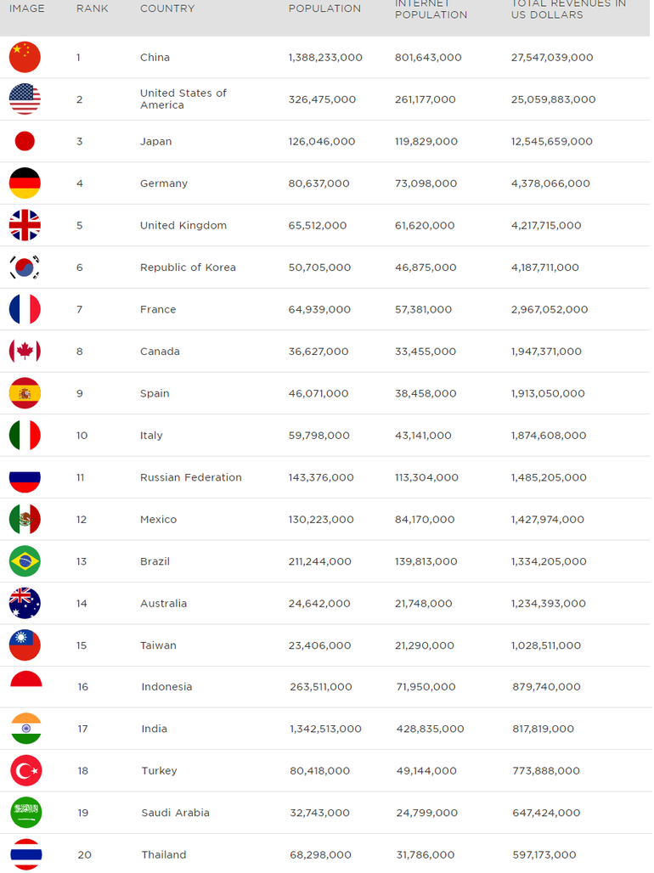The image size is (654, 873).
Task: Click the Rank column header
Action: (92, 8)
